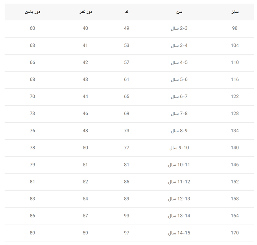Select size 140 cell
The height and width of the screenshot is (245, 257).
pyautogui.click(x=235, y=148)
